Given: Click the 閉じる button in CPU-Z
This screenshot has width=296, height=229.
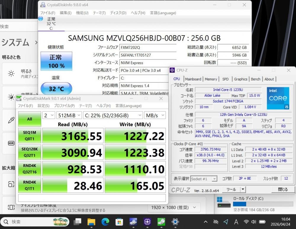Looking at the screenshot, I should (x=283, y=189).
